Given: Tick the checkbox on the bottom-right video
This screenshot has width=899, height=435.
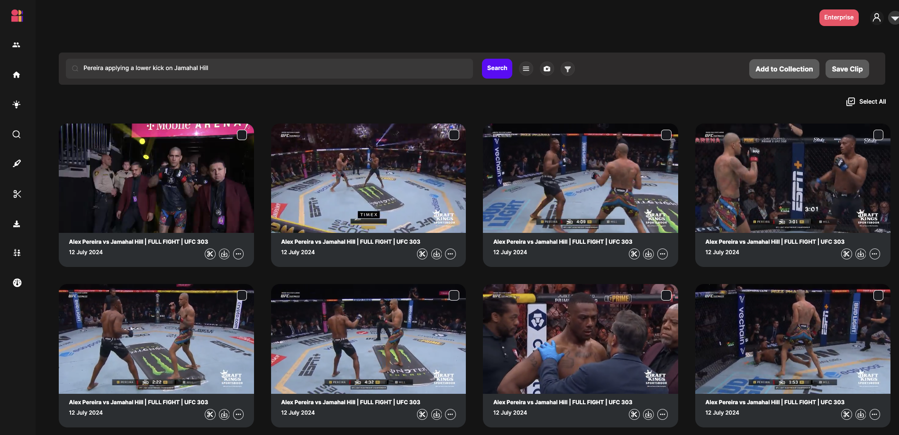Looking at the screenshot, I should tap(878, 295).
